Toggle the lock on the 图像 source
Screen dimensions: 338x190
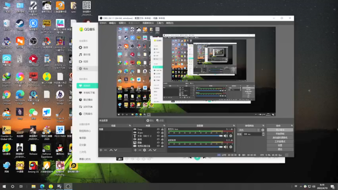[x=162, y=143]
